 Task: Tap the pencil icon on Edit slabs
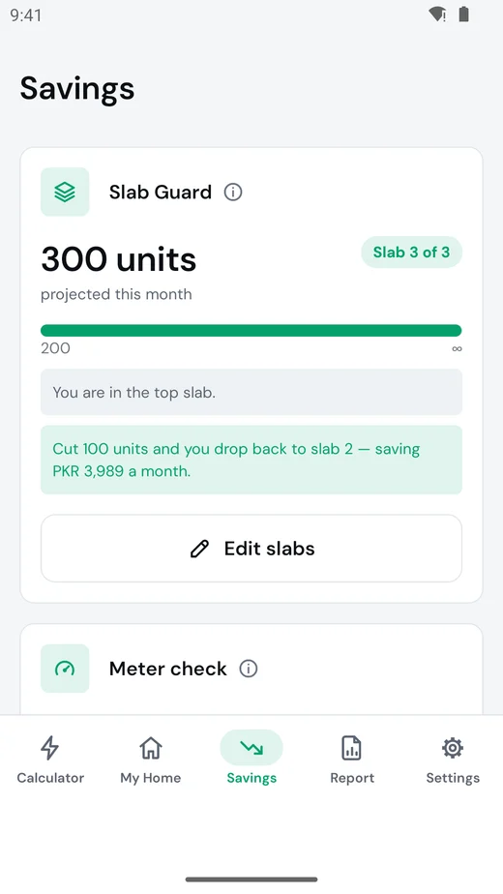(199, 549)
